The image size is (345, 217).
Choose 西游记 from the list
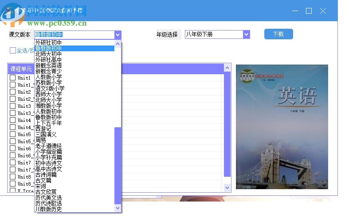pyautogui.click(x=74, y=129)
